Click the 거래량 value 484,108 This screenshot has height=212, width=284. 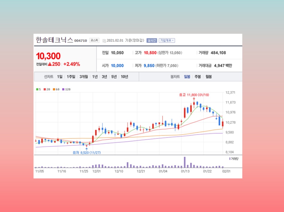click(x=218, y=53)
